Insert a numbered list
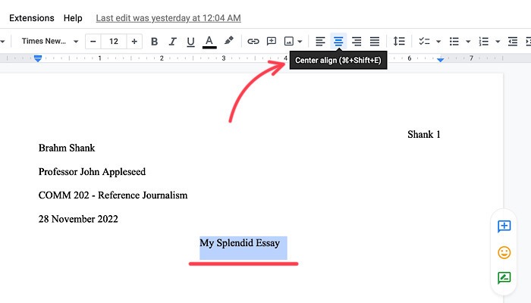Image resolution: width=531 pixels, height=303 pixels. coord(484,41)
